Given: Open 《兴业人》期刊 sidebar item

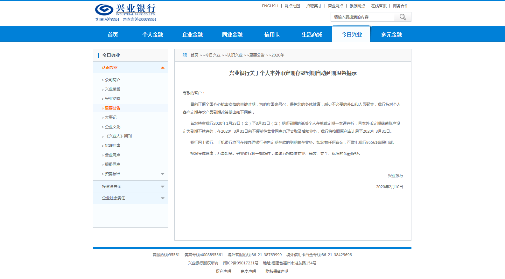Looking at the screenshot, I should 118,136.
